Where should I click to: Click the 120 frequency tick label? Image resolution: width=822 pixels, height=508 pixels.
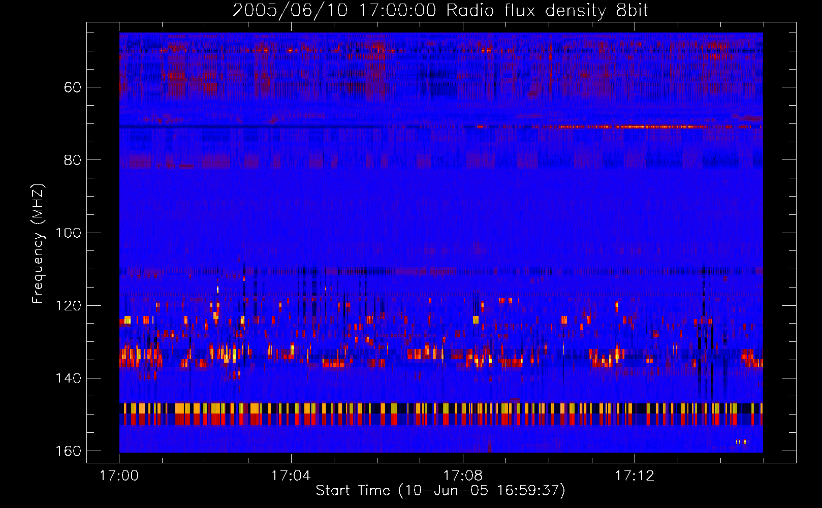[68, 306]
